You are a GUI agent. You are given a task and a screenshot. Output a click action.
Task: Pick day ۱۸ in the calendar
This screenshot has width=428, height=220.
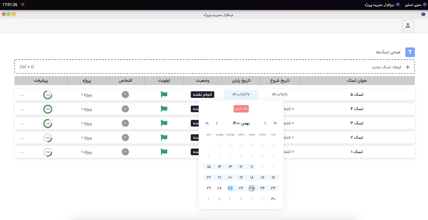(252, 177)
